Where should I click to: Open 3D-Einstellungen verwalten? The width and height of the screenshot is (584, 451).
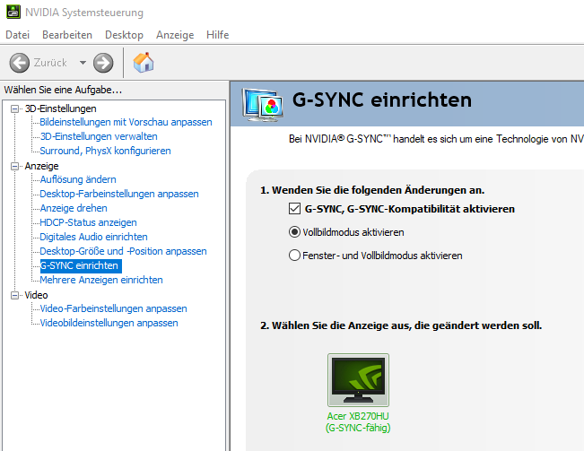[x=99, y=136]
